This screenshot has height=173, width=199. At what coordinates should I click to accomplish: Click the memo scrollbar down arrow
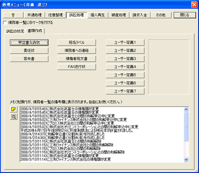[186, 160]
